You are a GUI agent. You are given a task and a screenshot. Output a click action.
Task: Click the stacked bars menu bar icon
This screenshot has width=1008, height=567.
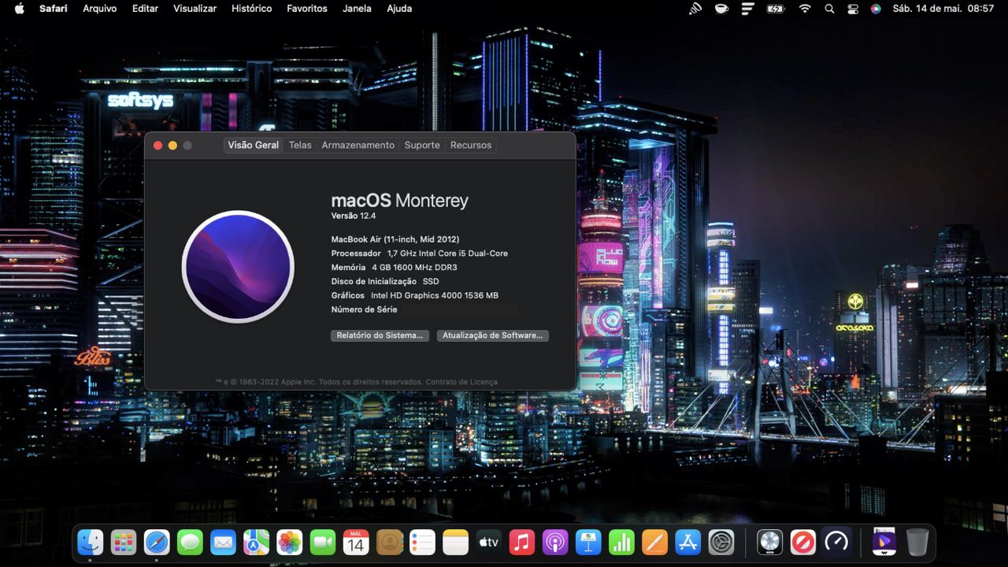pos(748,9)
